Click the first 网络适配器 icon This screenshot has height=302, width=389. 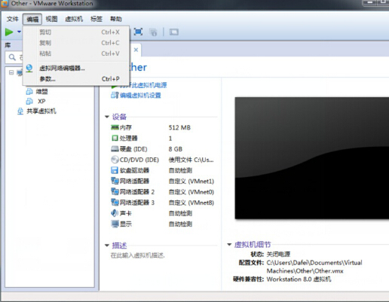click(x=115, y=181)
